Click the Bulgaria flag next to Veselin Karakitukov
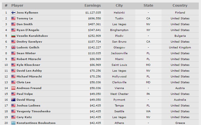The width and height of the screenshot is (201, 125). pos(13,36)
